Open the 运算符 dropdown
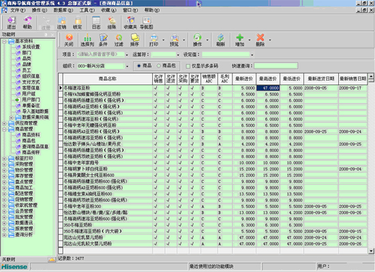 click(x=178, y=55)
